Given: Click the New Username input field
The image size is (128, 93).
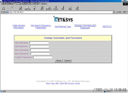Looking at the screenshot, I should click(x=40, y=50).
